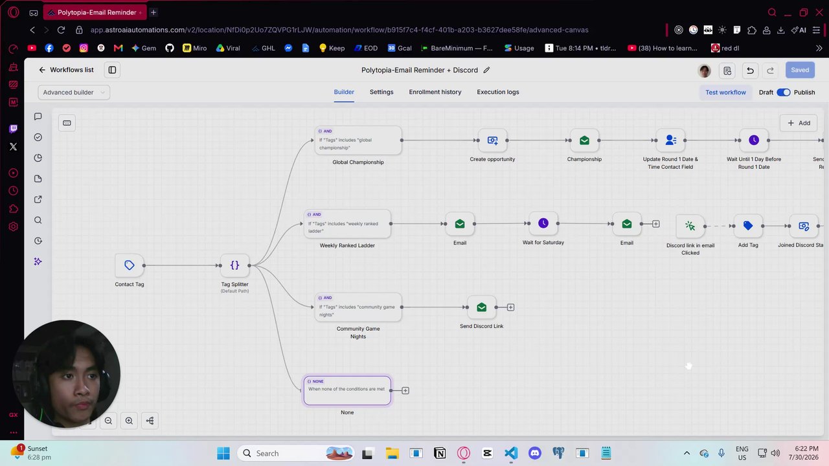
Task: Open the Add Tag action node
Action: point(748,226)
